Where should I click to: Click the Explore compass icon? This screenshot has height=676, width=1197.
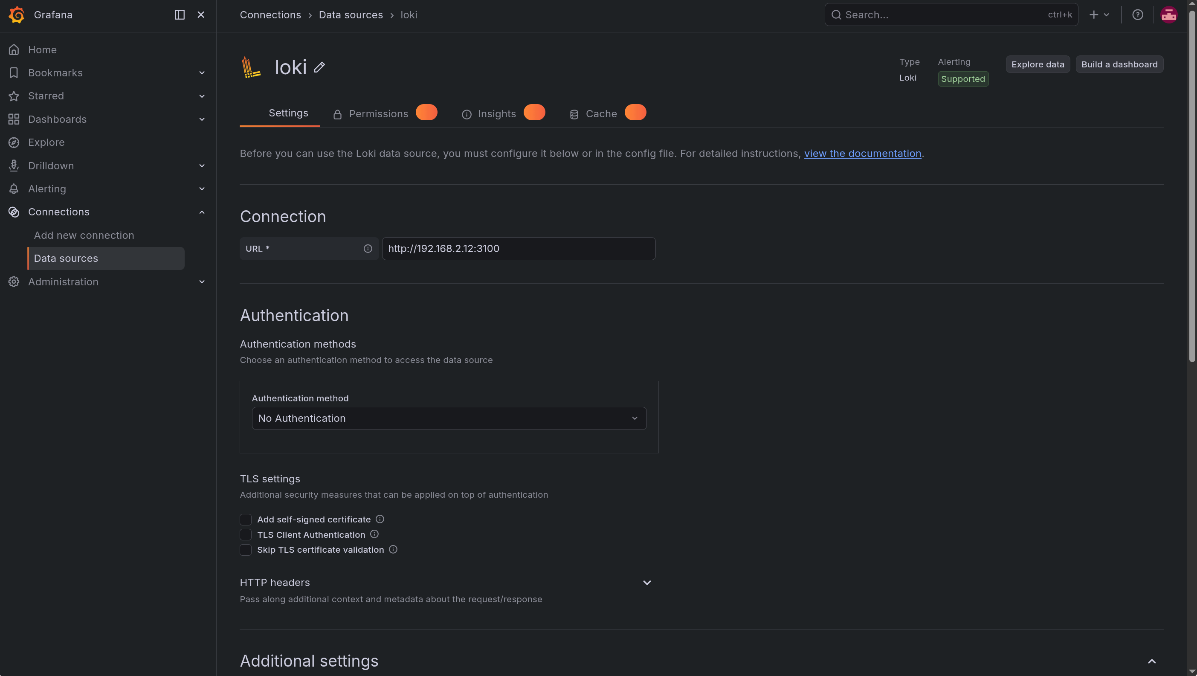click(14, 142)
